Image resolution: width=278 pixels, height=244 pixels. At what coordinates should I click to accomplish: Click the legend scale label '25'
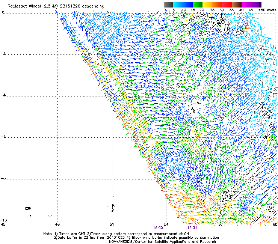tap(212, 10)
